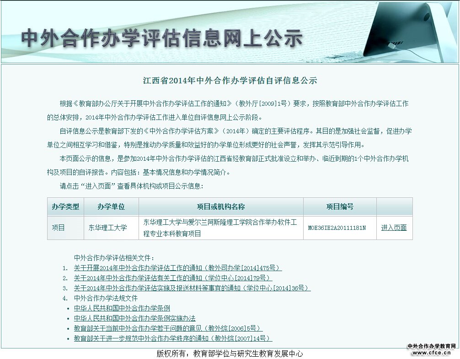Open the 学位中心[2014]36号 notice link
The image size is (460, 359).
point(192,288)
